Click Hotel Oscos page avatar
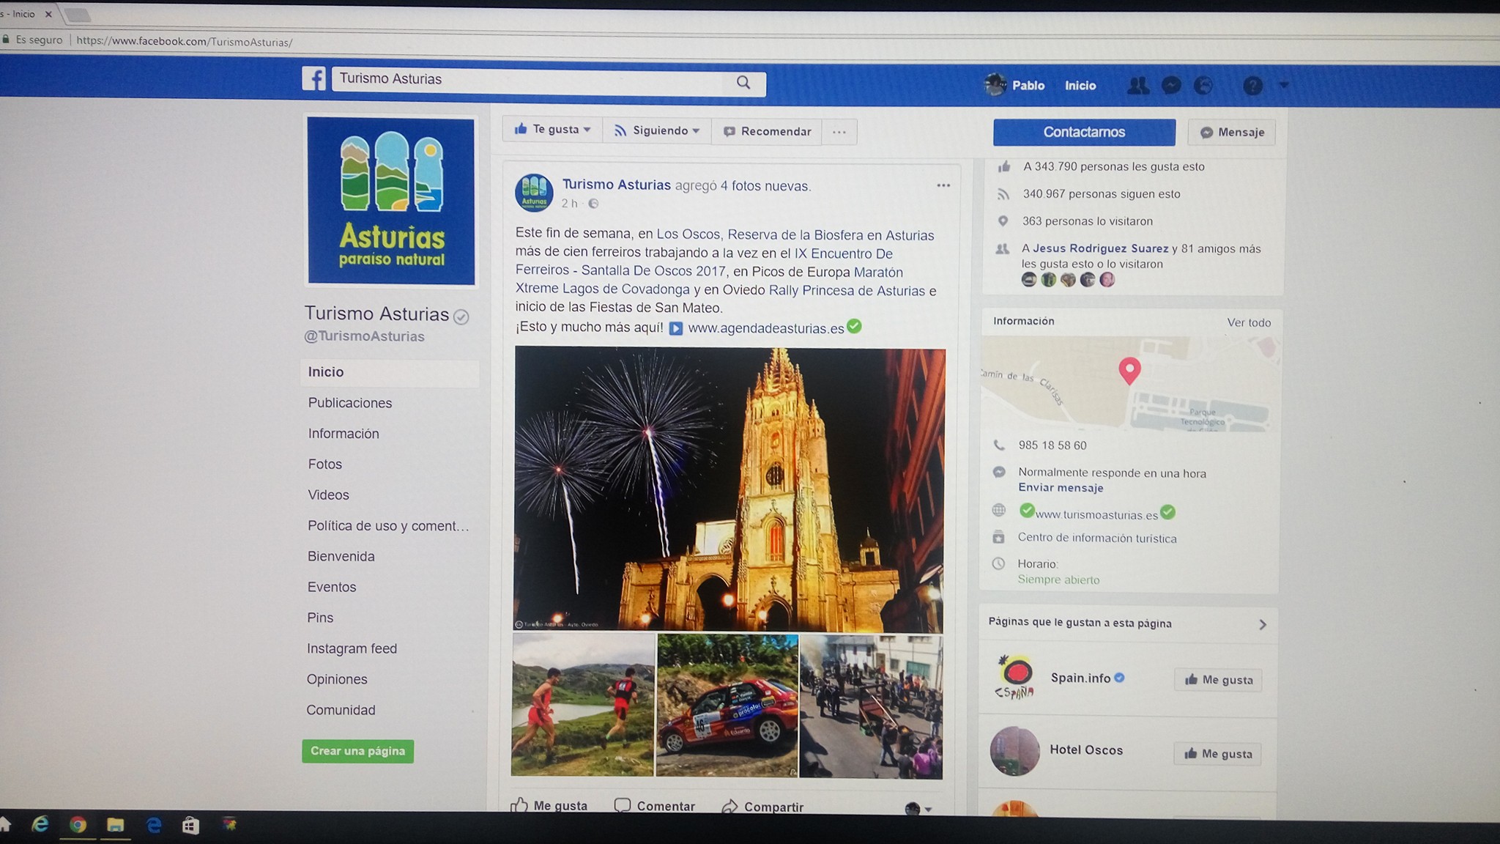This screenshot has width=1500, height=844. coord(1014,751)
